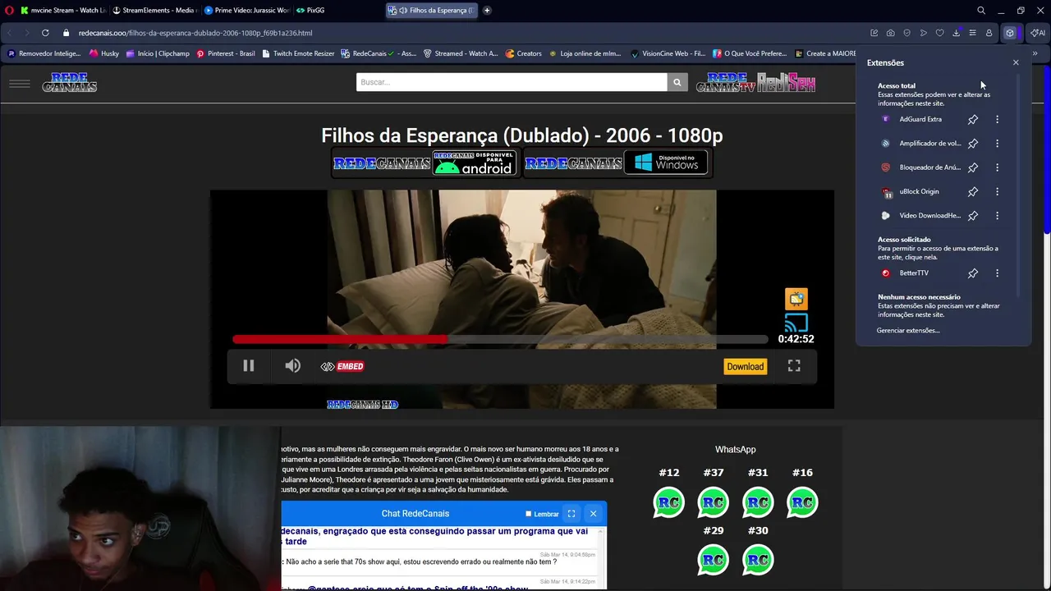Screen dimensions: 1051x591
Task: Open the extensions cube icon
Action: coord(1010,33)
